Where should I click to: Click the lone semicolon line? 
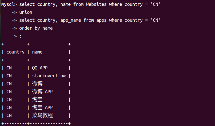21,36
